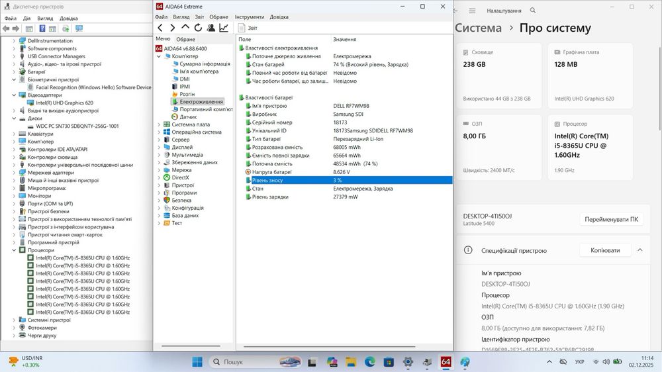Click УКР language indicator
Viewport: 662px width, 372px height.
(x=580, y=362)
